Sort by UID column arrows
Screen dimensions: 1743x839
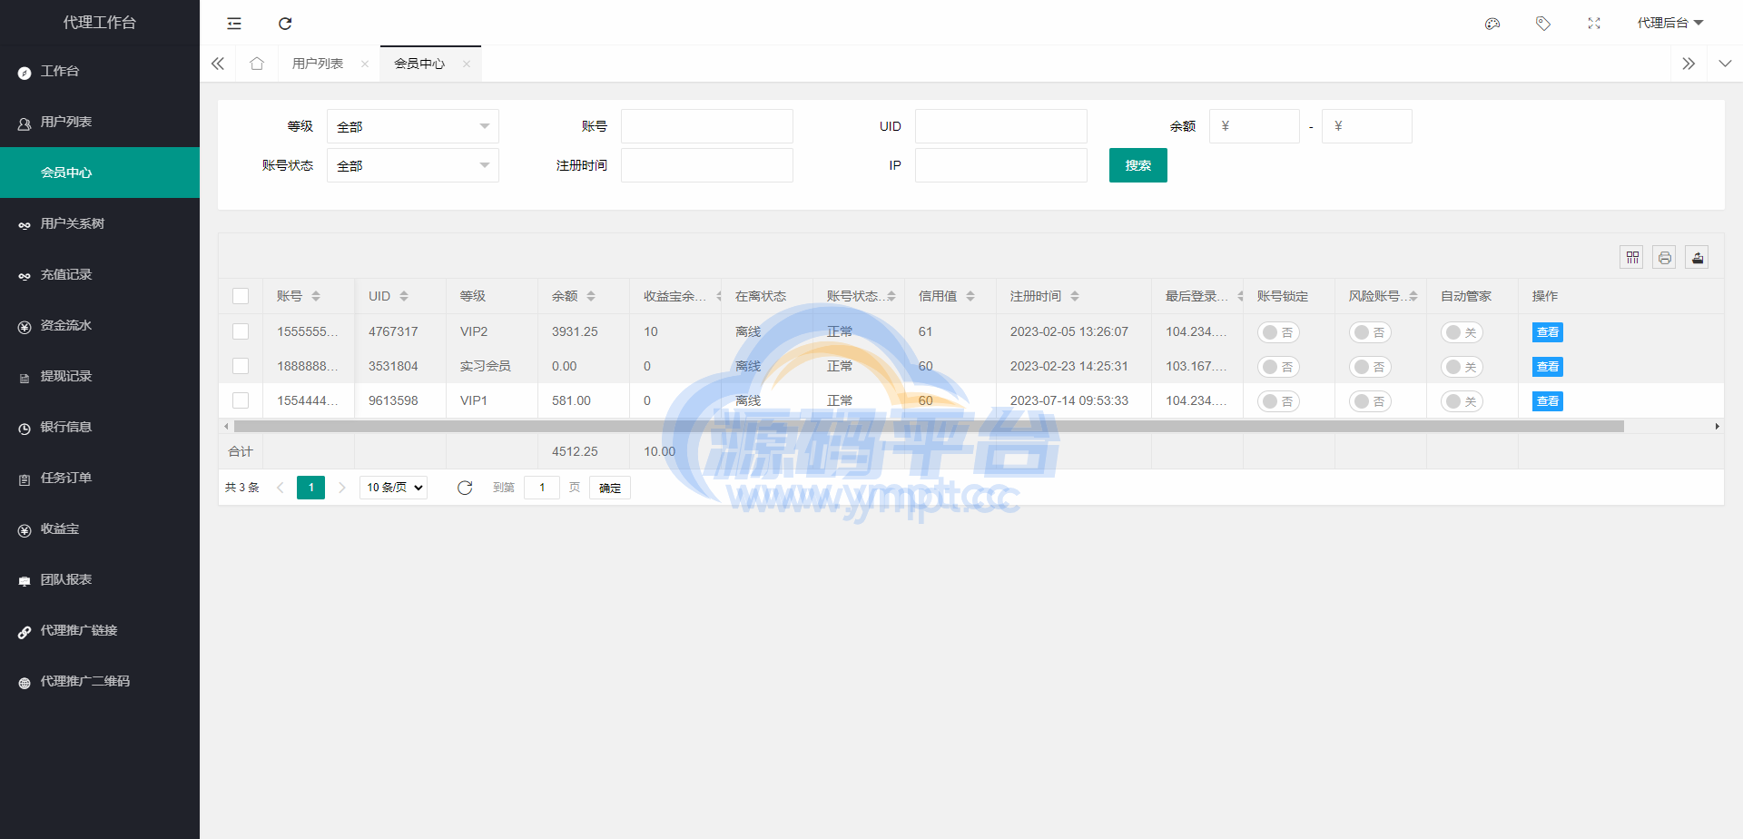(404, 296)
